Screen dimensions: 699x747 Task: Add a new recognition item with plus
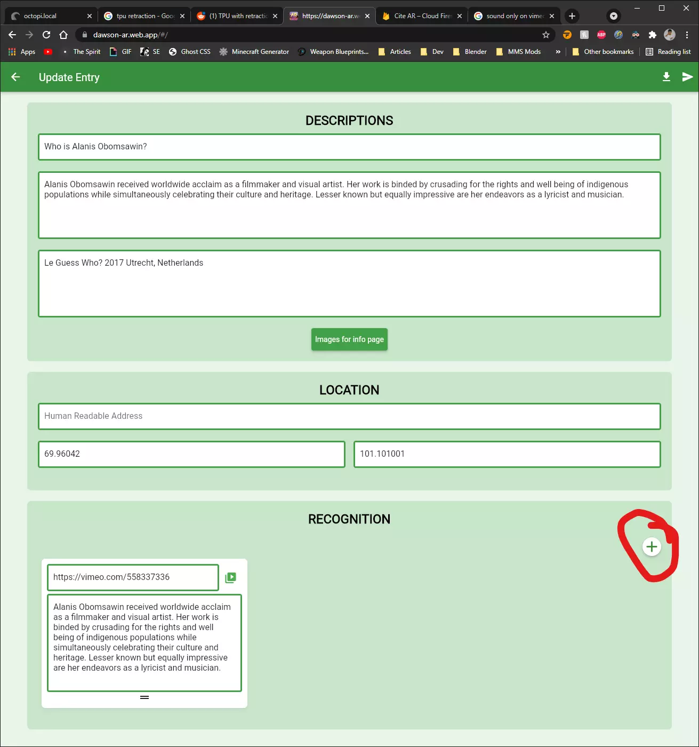coord(652,546)
